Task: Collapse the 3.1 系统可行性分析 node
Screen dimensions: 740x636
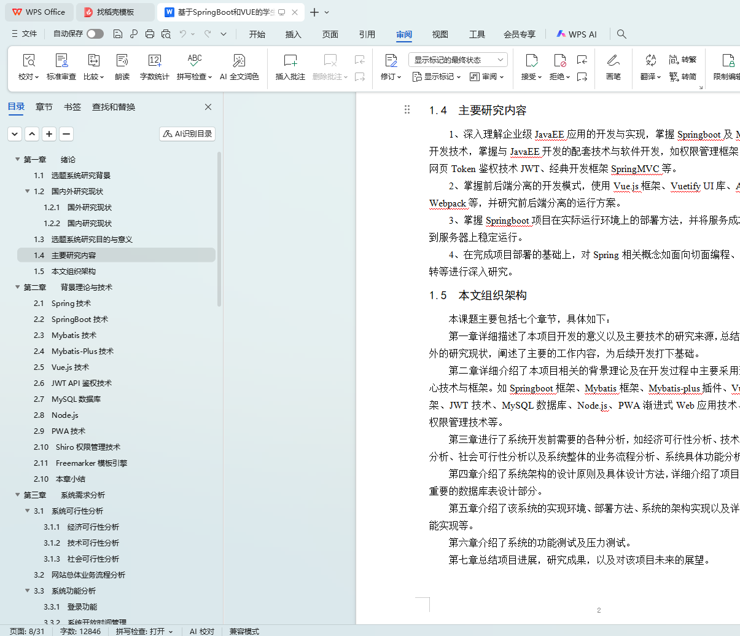Action: (28, 511)
